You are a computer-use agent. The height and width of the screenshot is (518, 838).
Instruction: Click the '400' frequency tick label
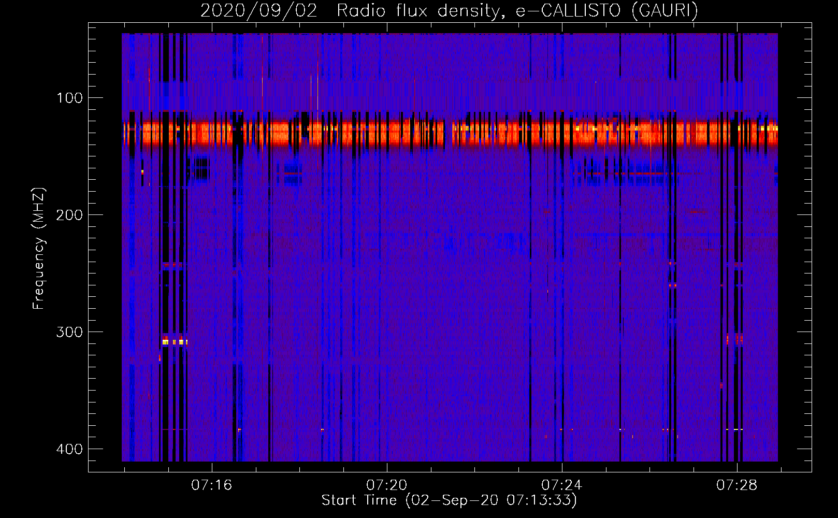(69, 449)
